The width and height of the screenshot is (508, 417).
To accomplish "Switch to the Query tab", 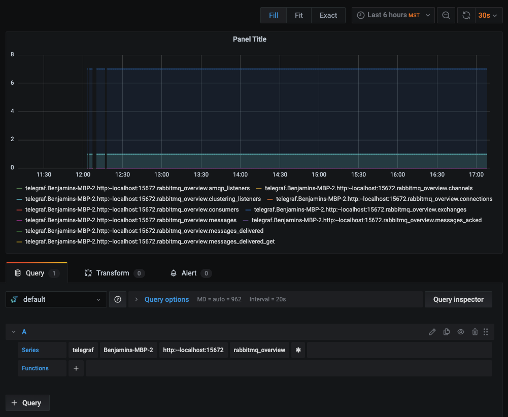I will pyautogui.click(x=37, y=273).
